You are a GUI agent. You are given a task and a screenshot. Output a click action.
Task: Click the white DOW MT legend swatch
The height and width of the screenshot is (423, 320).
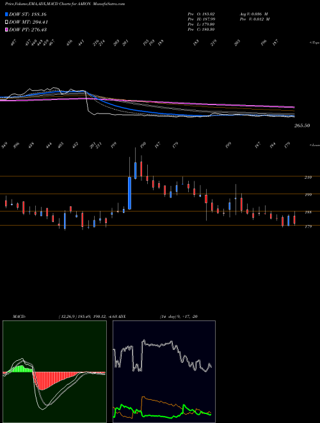pyautogui.click(x=7, y=22)
